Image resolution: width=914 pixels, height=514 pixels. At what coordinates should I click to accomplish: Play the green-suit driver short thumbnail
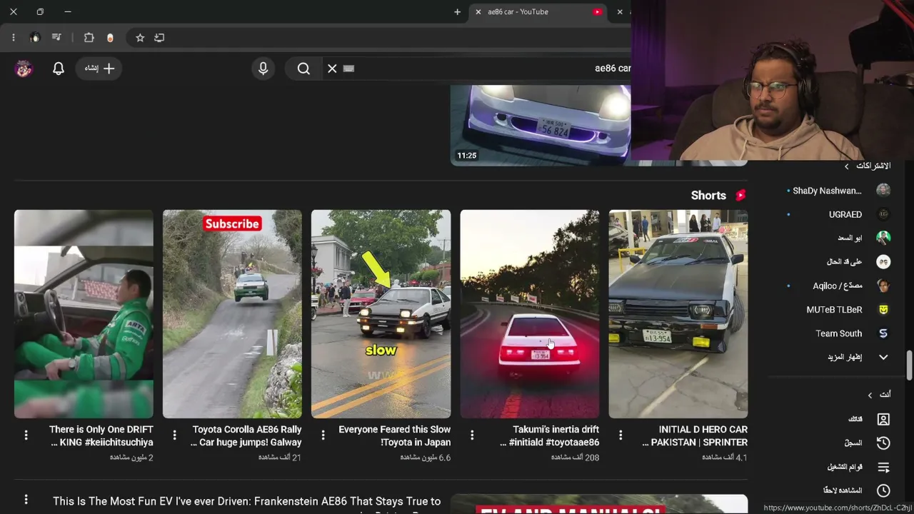point(84,314)
